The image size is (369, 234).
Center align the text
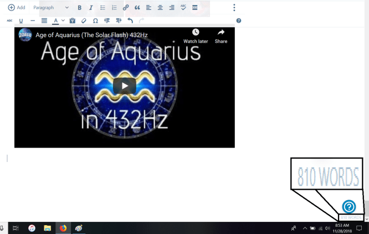tap(160, 8)
